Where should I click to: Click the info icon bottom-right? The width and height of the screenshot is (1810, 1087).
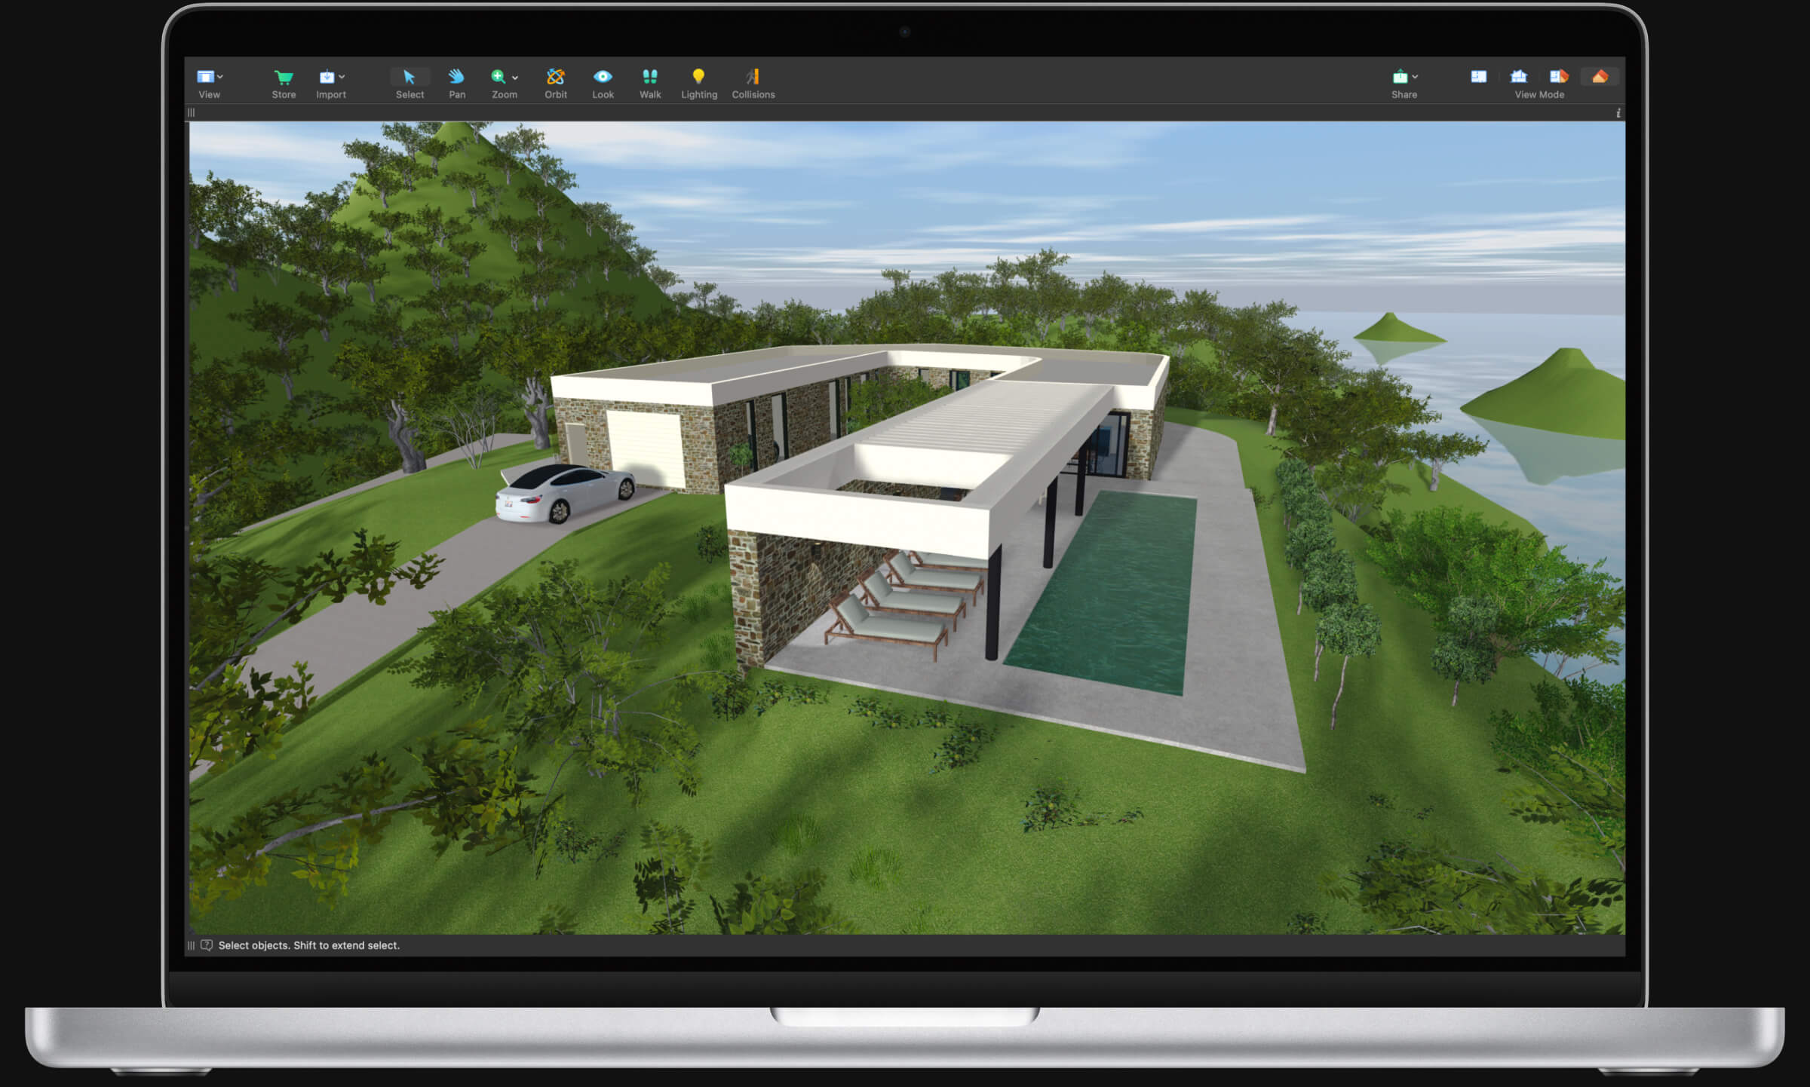1618,112
